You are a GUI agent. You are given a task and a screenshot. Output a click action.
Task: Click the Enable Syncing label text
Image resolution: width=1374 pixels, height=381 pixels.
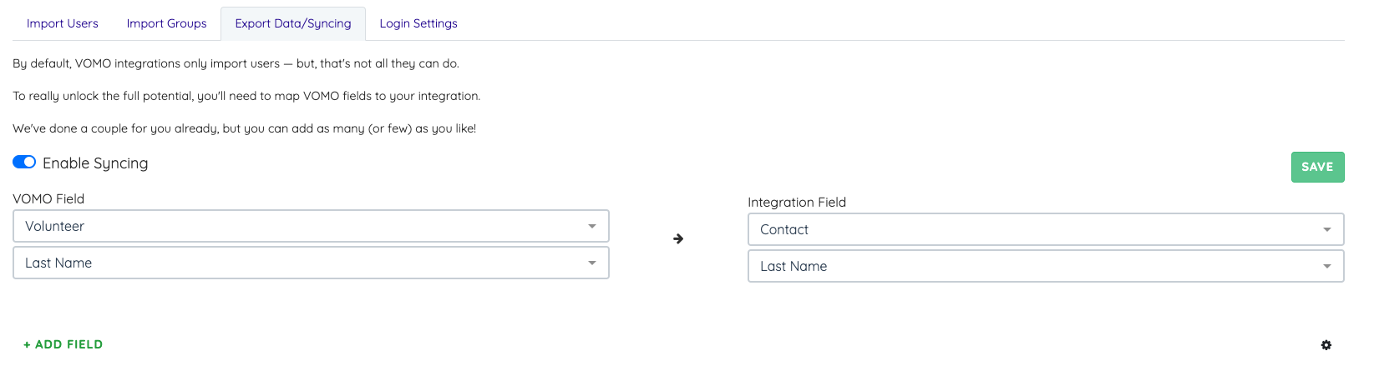95,163
